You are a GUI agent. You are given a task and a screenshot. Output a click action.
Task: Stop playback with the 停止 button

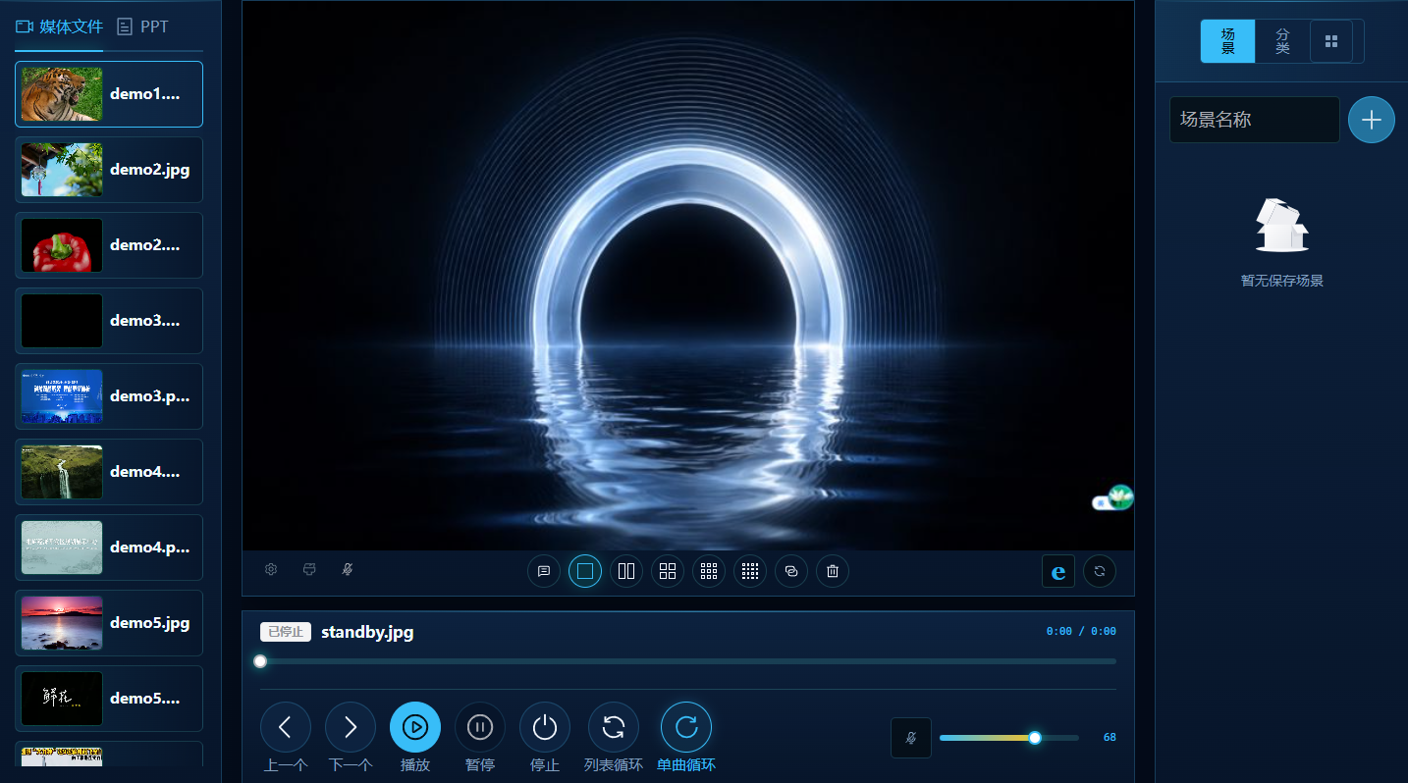pyautogui.click(x=545, y=727)
